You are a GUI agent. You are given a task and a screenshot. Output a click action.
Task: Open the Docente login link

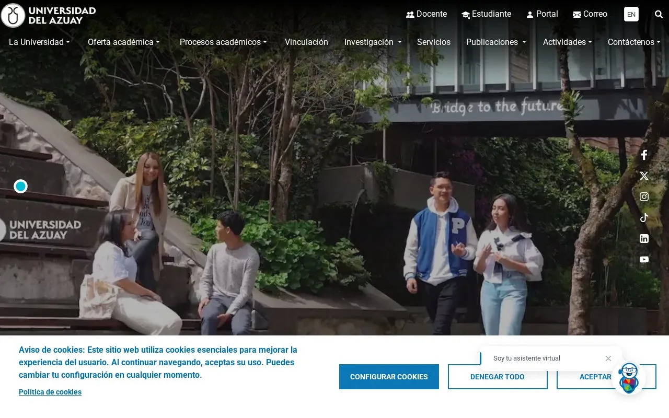(426, 14)
